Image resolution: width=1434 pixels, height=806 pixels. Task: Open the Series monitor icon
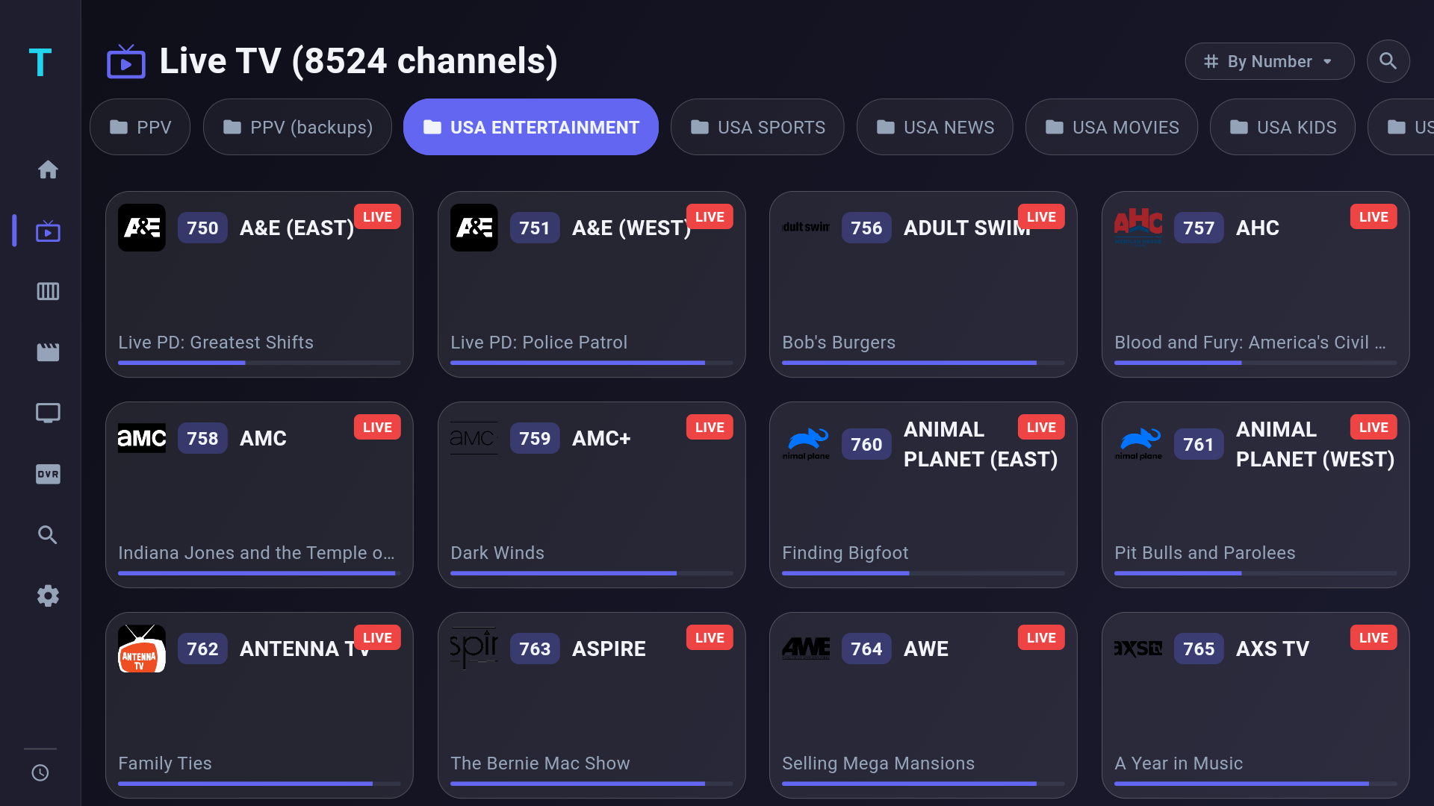pyautogui.click(x=48, y=413)
